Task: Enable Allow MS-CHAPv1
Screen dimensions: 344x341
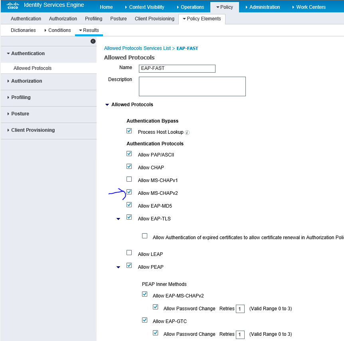Action: coord(129,179)
